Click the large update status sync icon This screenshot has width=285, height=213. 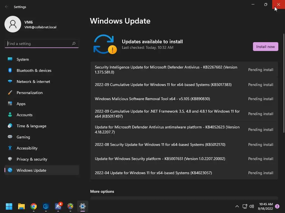coord(105,44)
